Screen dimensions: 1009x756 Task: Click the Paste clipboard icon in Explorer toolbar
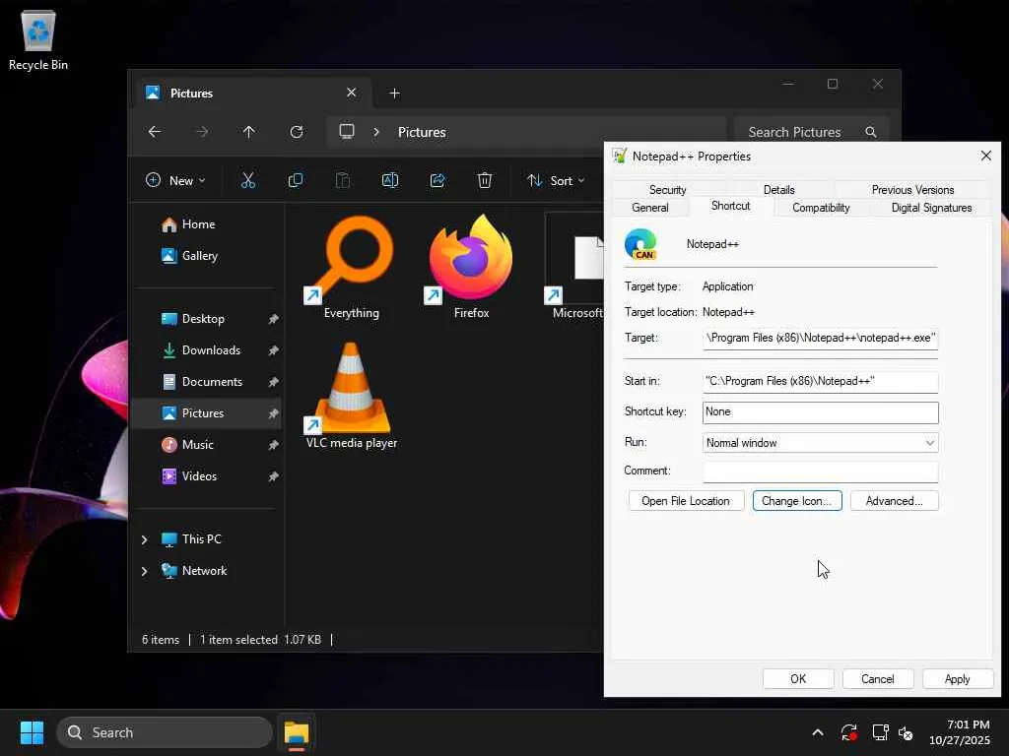pos(343,181)
